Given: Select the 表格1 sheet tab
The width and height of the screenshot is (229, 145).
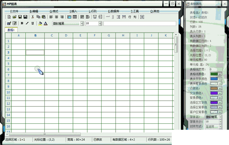Looking at the screenshot, I should 11,30.
